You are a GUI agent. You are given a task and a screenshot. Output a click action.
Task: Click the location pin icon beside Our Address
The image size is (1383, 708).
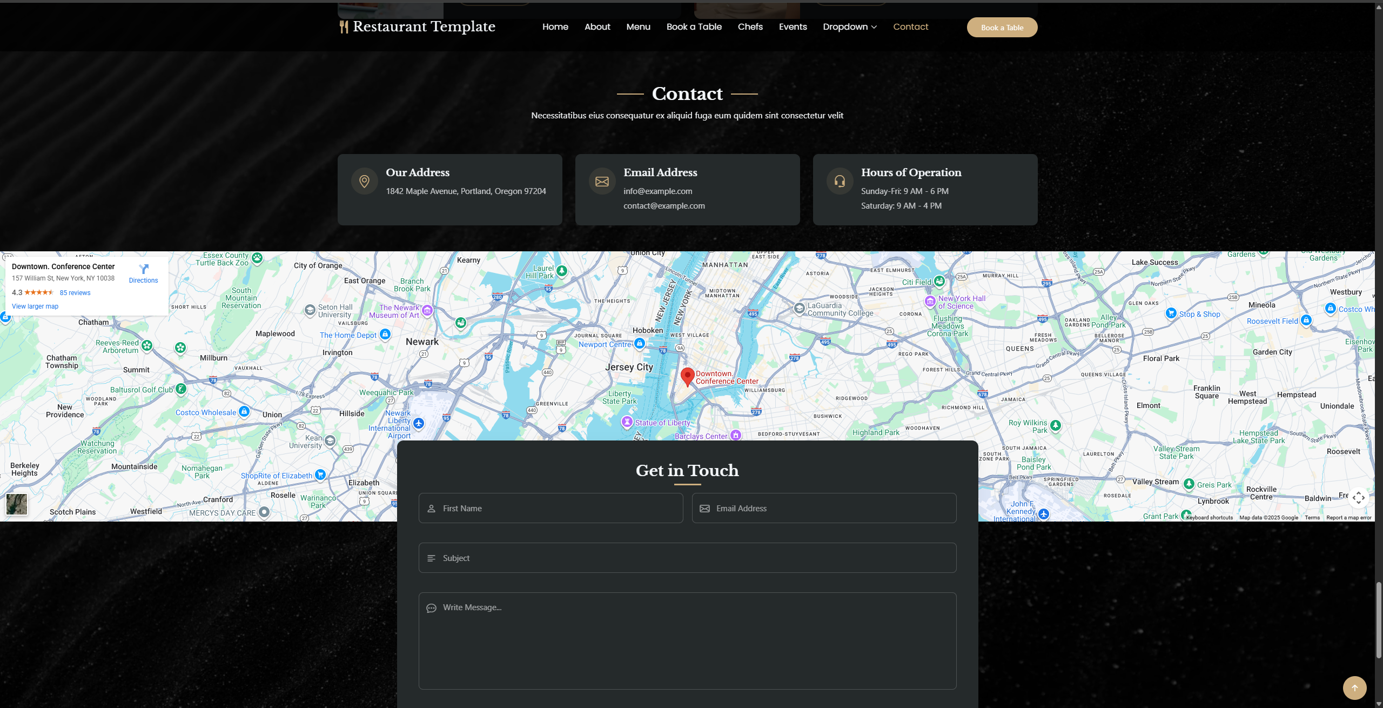[365, 181]
